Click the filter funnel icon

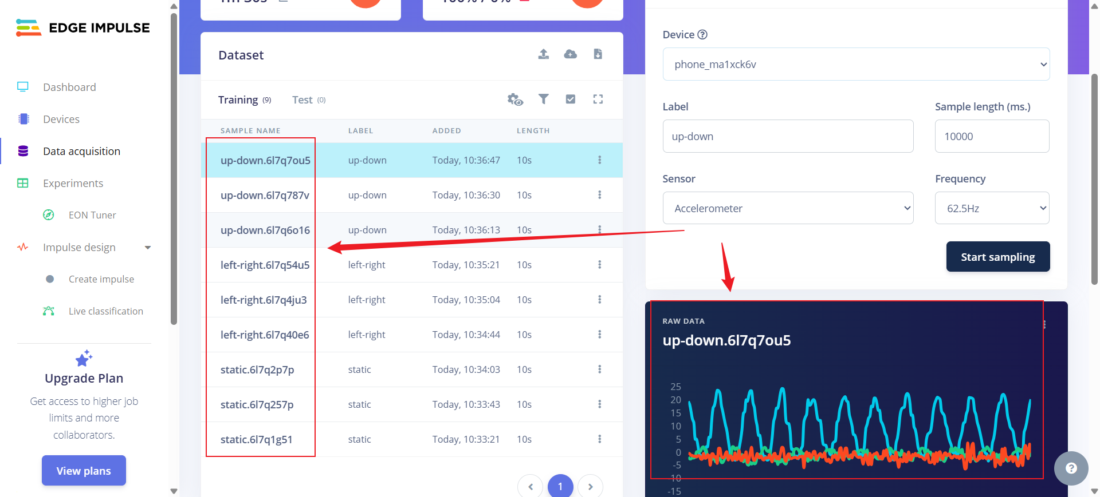click(544, 99)
